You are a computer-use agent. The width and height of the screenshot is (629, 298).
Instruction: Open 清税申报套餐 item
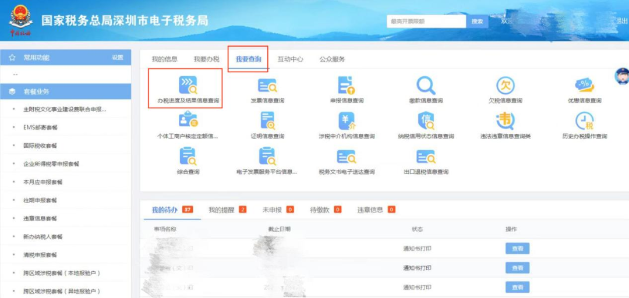[x=40, y=255]
